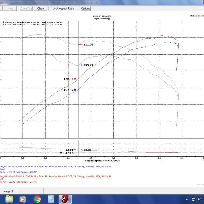204x204 pixels.
Task: Click the Close button in the toolbar
Action: (40, 8)
